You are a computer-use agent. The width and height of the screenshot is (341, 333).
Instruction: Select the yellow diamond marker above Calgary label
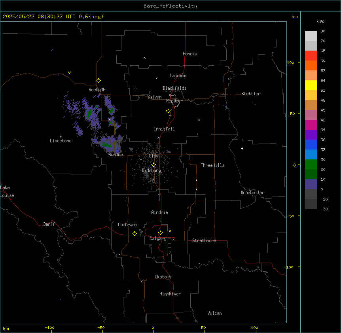pyautogui.click(x=160, y=233)
